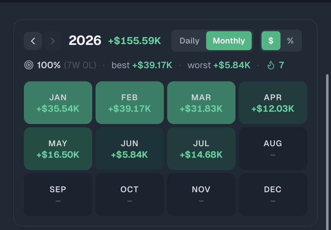Open the JUN +$5.84K tile
This screenshot has height=230, width=331.
[130, 149]
